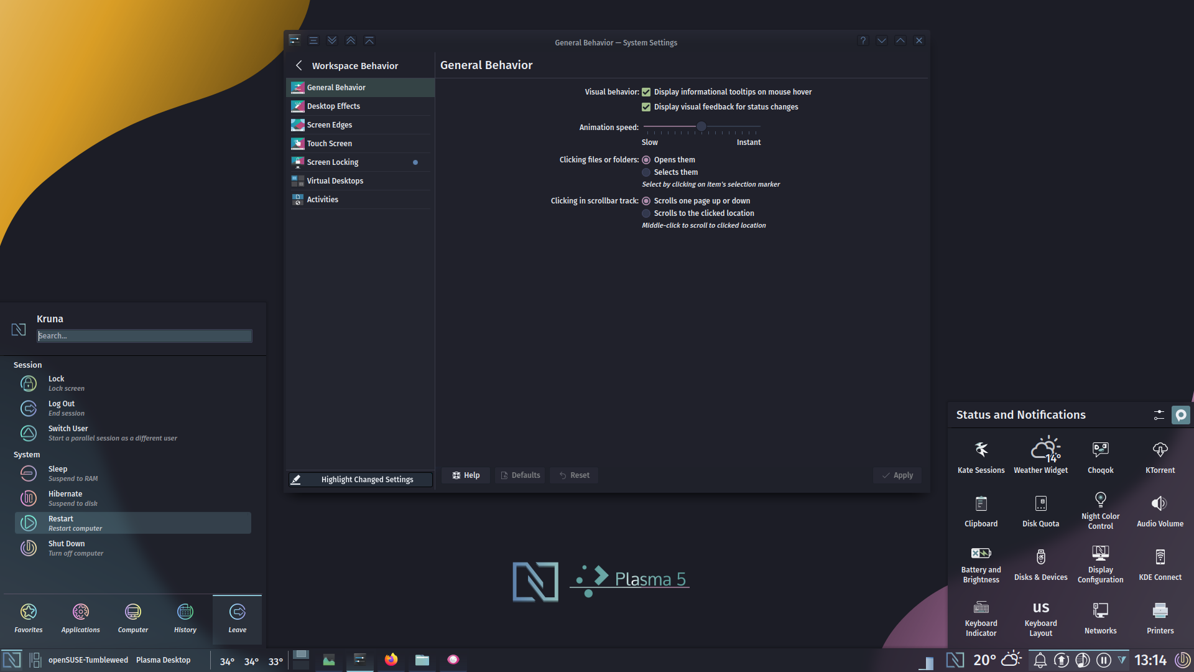
Task: Open the Touch Screen settings page
Action: [x=360, y=144]
